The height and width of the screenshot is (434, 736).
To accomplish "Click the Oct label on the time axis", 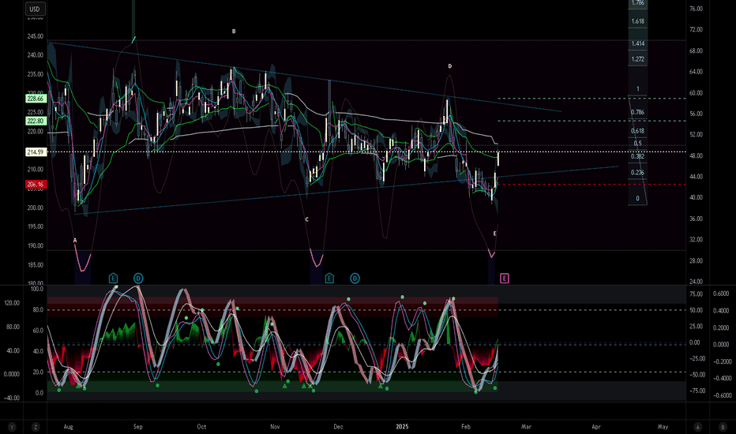I will tap(201, 426).
